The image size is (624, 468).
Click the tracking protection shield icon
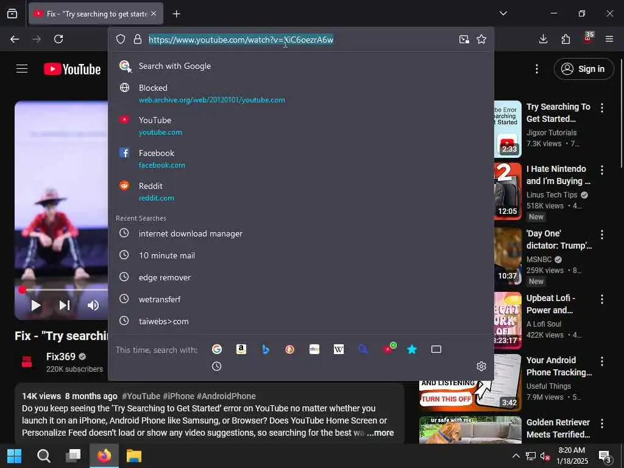121,39
